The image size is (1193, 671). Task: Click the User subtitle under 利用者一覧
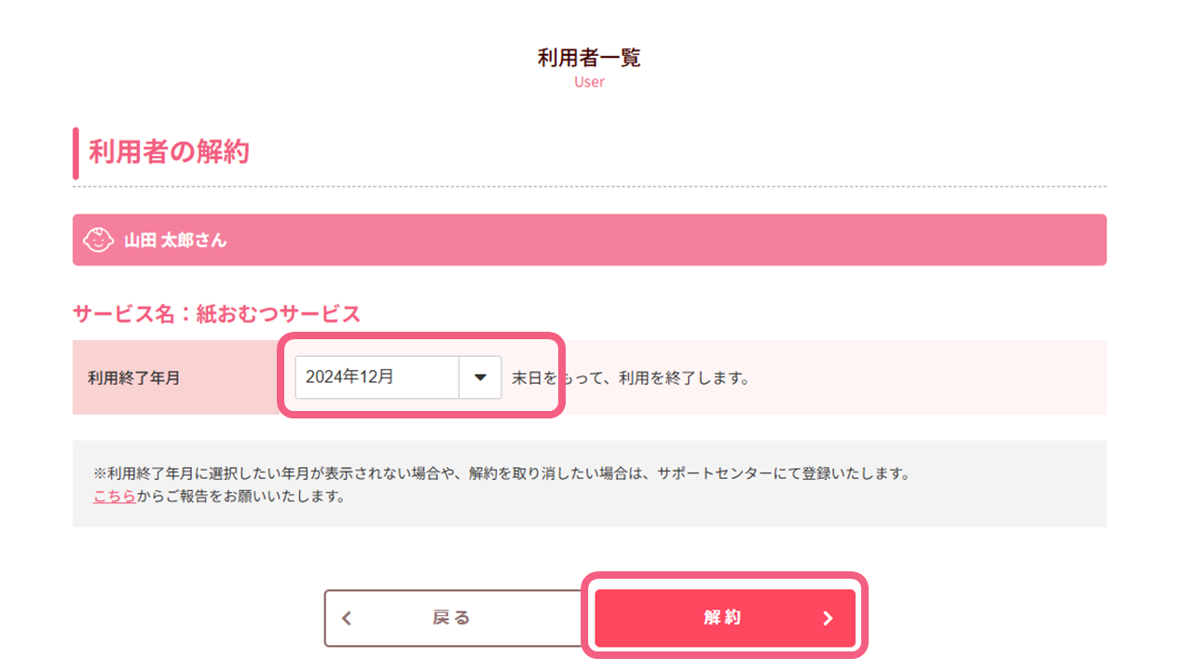[588, 82]
